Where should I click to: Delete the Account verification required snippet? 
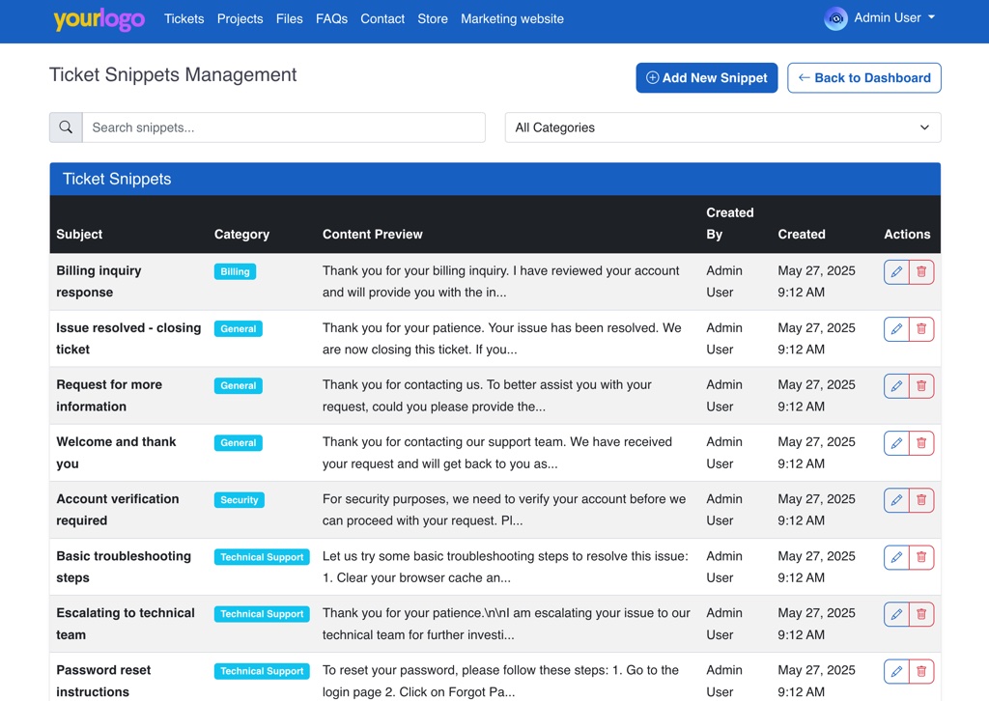point(921,500)
